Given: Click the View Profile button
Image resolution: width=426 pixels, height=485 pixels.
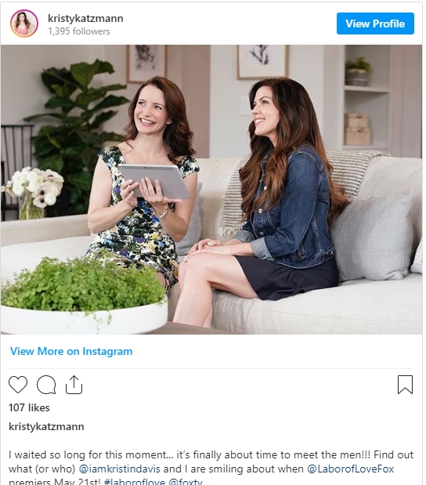Looking at the screenshot, I should tap(375, 24).
